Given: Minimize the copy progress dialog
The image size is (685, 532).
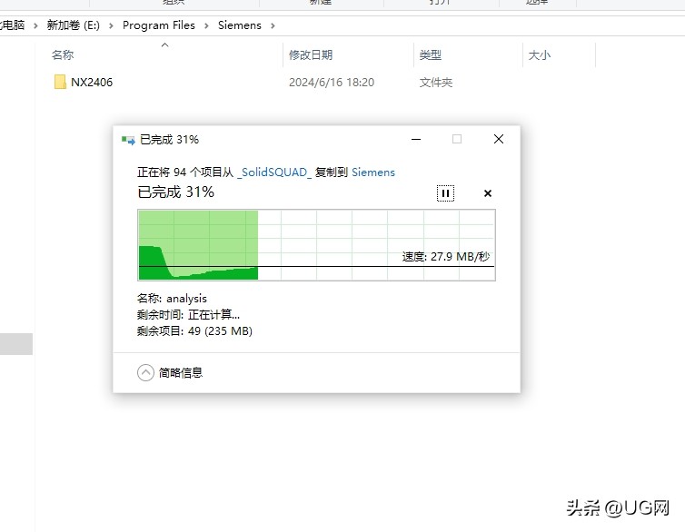Looking at the screenshot, I should [x=416, y=139].
